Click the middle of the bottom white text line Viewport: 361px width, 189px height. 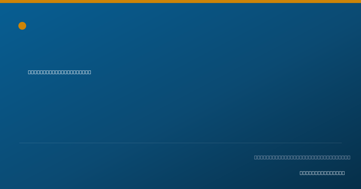(x=322, y=173)
